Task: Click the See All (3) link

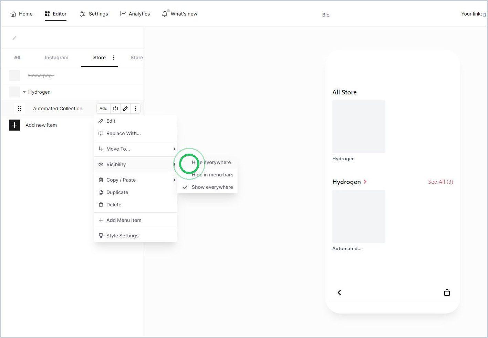Action: pos(440,182)
